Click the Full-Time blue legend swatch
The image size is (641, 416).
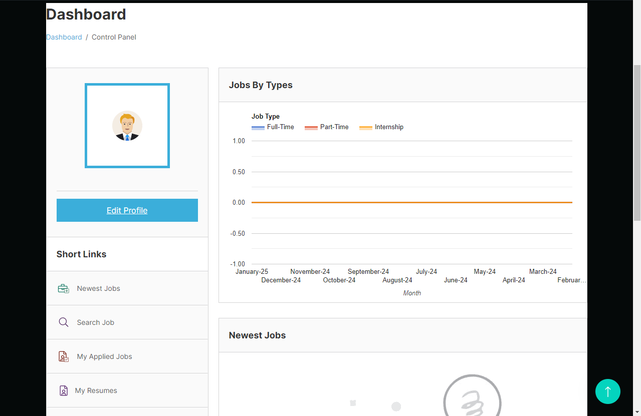[258, 128]
